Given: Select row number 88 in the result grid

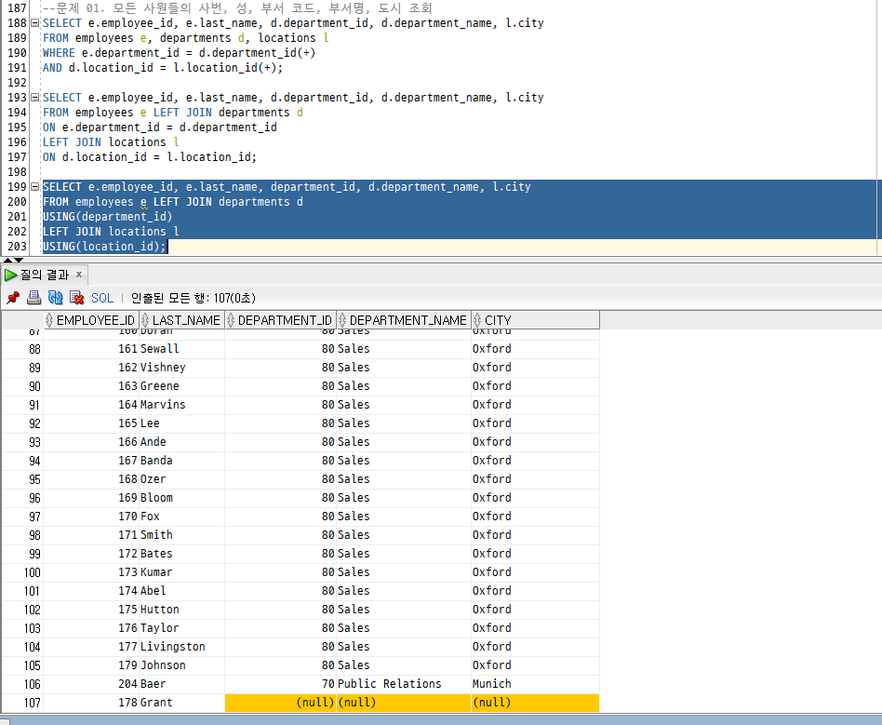Looking at the screenshot, I should pyautogui.click(x=22, y=349).
